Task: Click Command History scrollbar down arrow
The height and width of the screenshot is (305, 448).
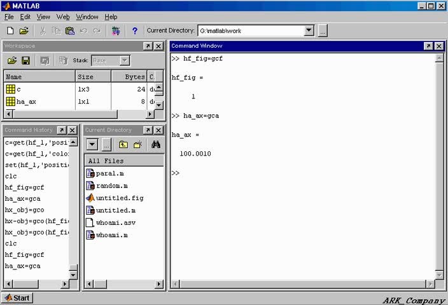Action: point(73,275)
